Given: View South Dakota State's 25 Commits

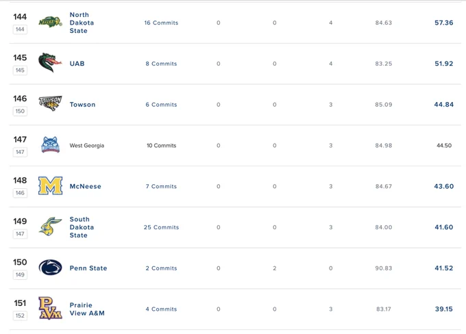Looking at the screenshot, I should [x=161, y=227].
